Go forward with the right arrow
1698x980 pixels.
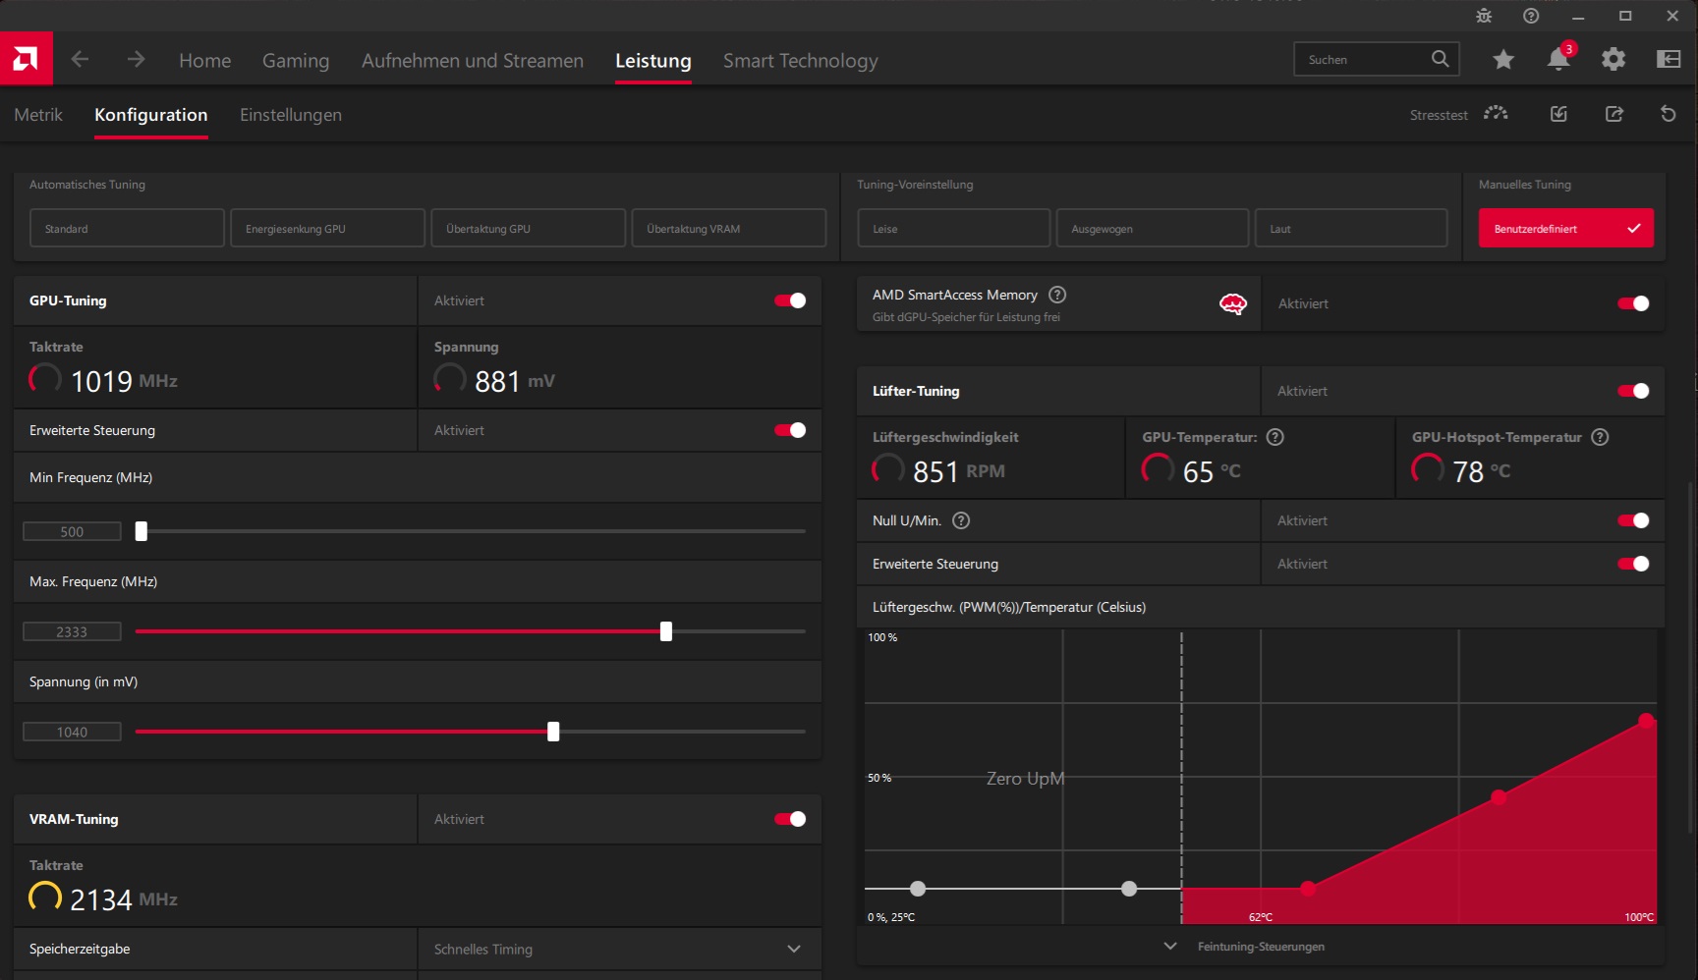136,60
